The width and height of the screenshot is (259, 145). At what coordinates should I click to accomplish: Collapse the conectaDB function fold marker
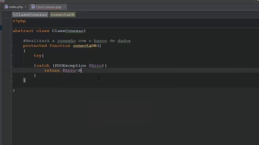tap(11, 46)
